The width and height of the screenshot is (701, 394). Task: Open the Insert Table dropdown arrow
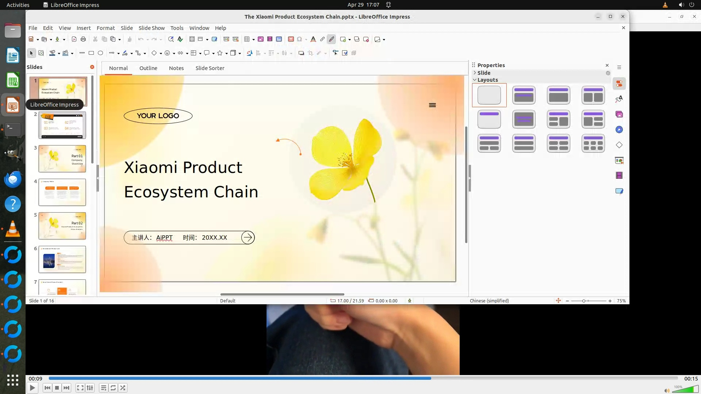(253, 40)
